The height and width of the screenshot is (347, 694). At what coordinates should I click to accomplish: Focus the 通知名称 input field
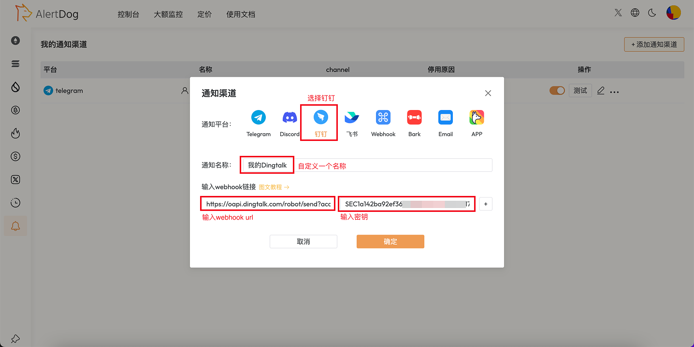click(x=367, y=165)
